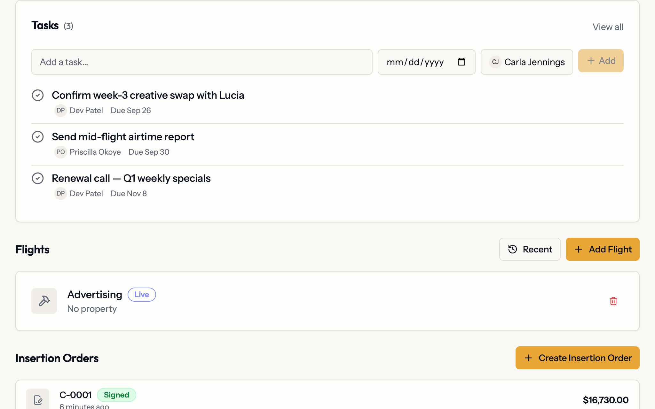The image size is (655, 409).
Task: Click DP avatar on the Due Nov 8 task
Action: [60, 194]
